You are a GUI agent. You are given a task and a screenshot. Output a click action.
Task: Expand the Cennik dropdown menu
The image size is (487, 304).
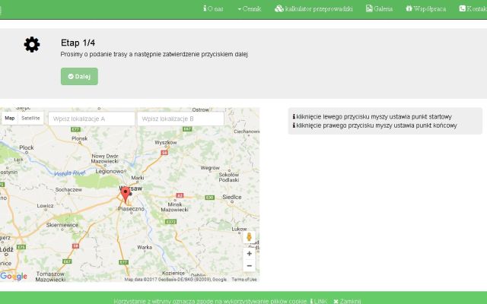coord(249,8)
